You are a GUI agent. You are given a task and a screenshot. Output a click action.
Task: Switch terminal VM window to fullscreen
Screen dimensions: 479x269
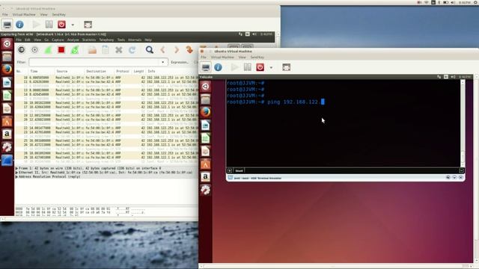point(286,67)
